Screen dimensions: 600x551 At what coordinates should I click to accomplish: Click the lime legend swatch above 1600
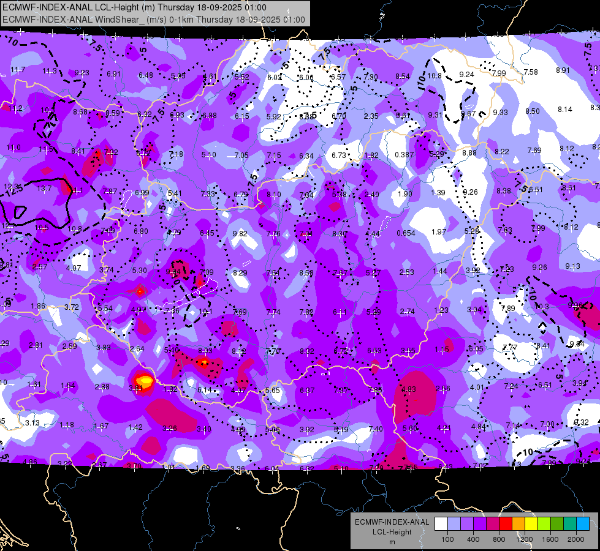(x=544, y=524)
